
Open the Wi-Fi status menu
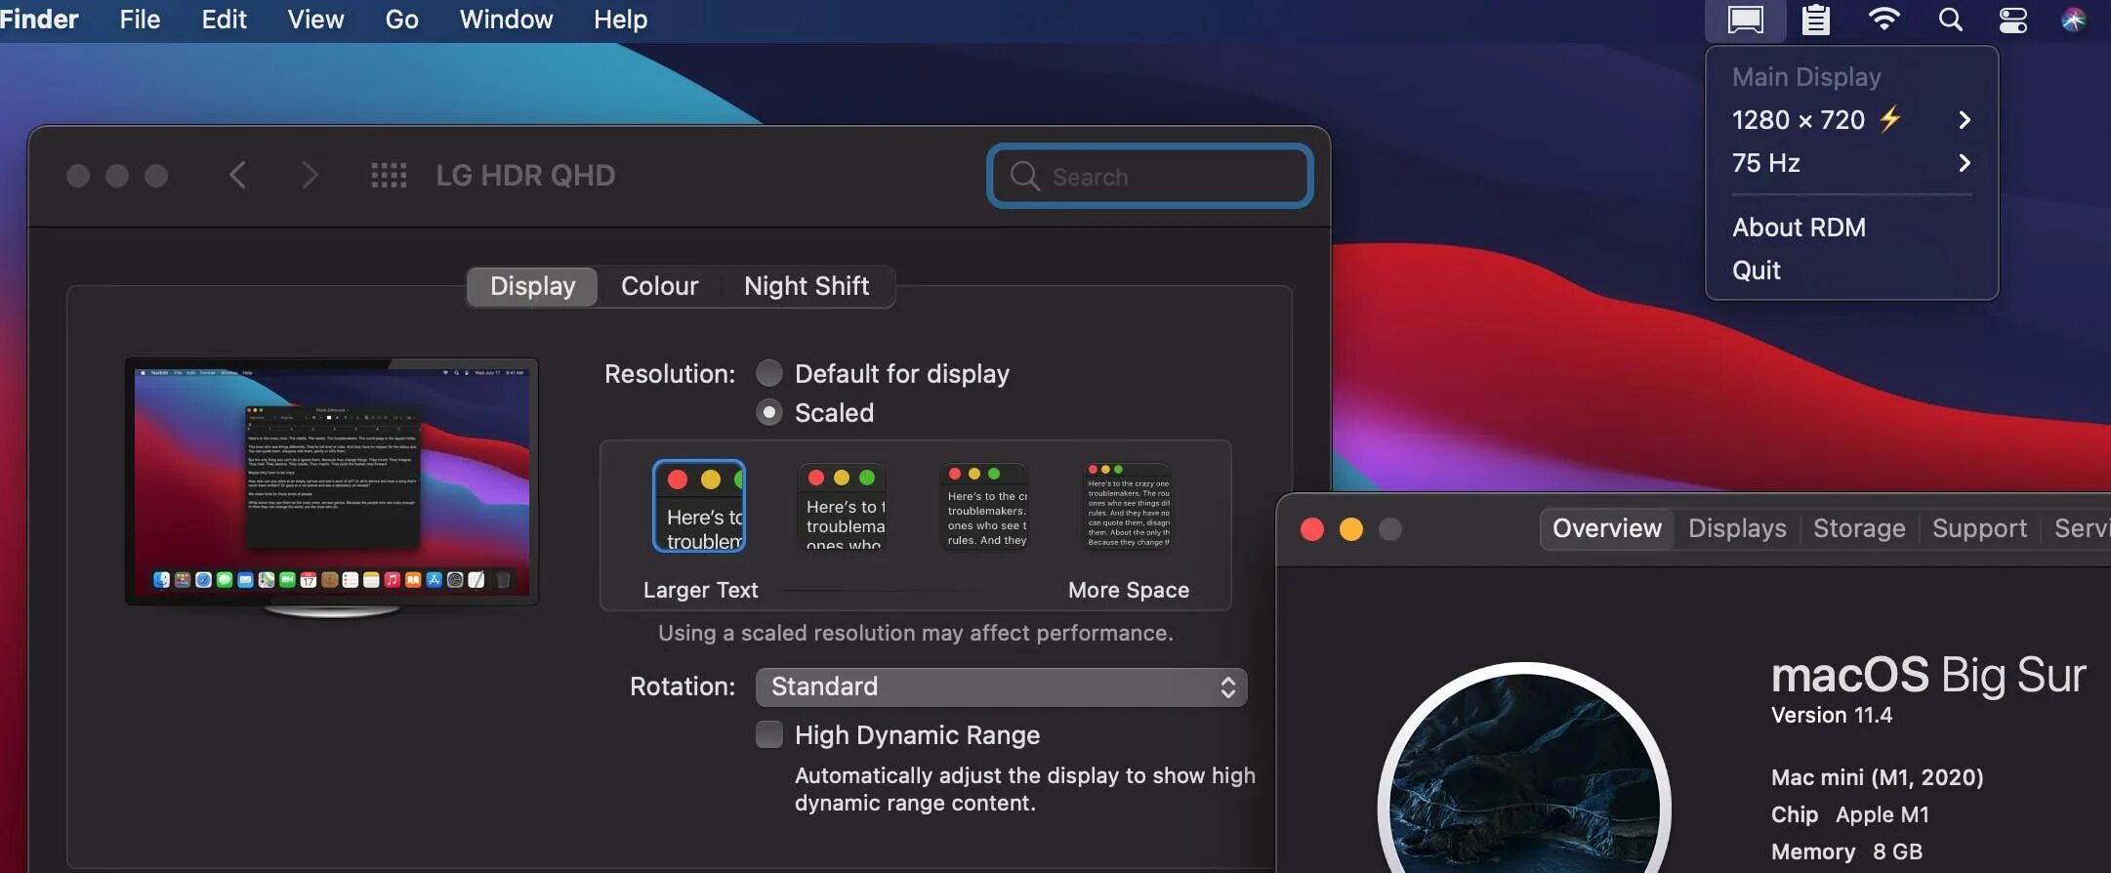pos(1883,20)
